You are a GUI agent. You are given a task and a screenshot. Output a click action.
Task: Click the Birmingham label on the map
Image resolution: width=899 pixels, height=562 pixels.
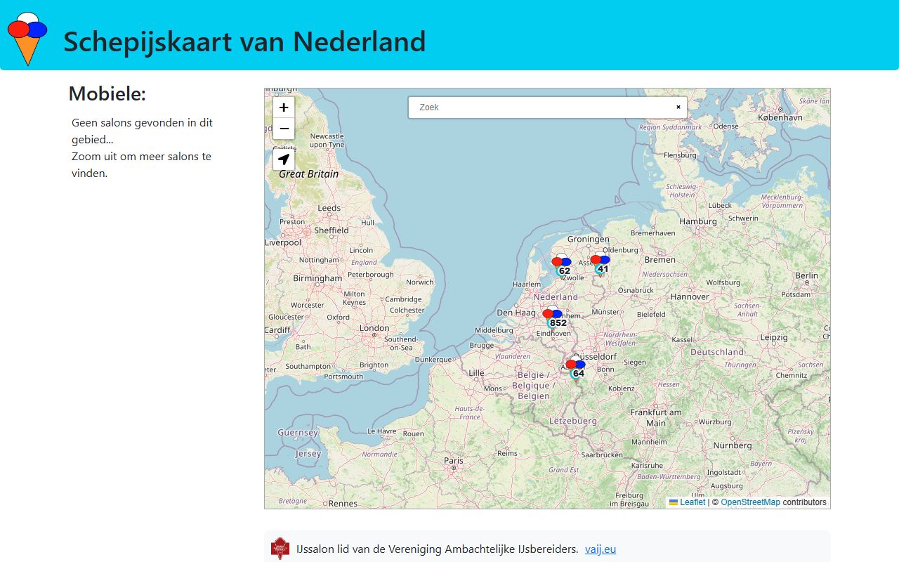coord(317,278)
